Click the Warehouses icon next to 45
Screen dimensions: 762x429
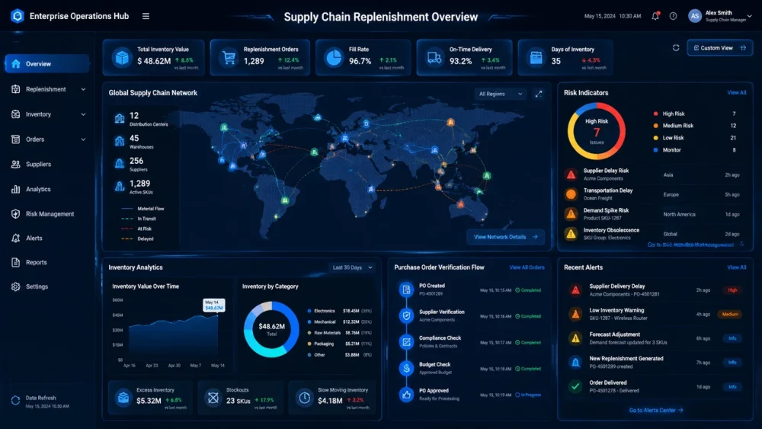(x=120, y=142)
